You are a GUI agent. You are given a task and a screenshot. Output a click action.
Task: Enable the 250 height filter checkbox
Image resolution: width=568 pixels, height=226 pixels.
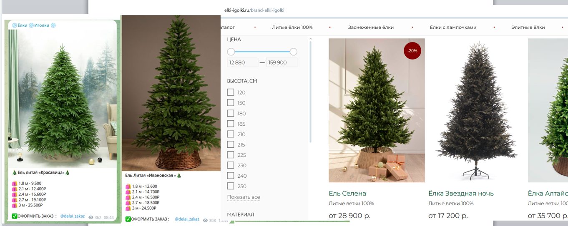(231, 186)
